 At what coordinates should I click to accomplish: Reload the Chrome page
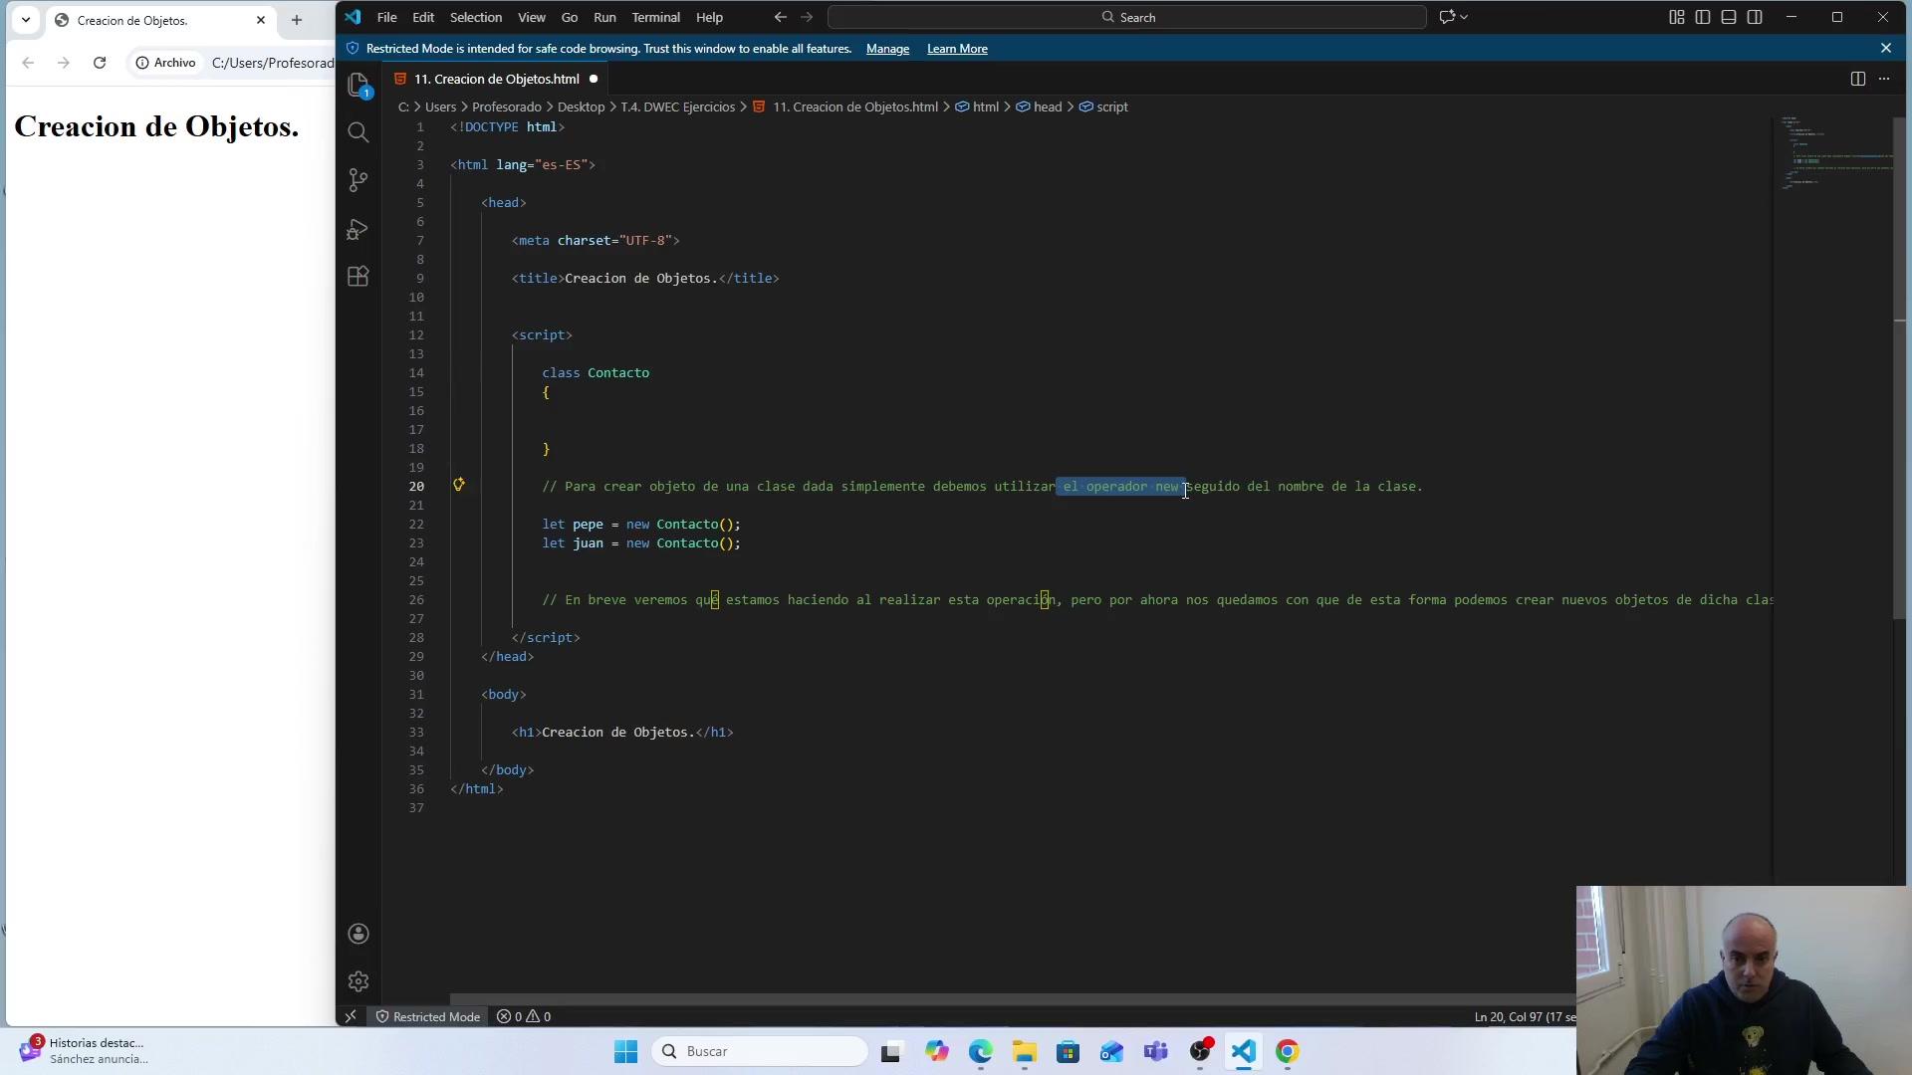[x=100, y=63]
